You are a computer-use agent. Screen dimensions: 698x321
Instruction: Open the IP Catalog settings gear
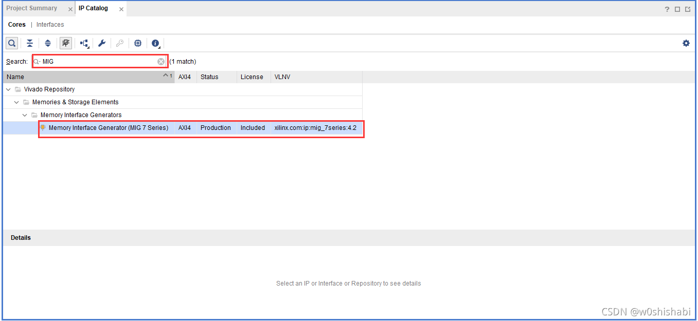[686, 43]
